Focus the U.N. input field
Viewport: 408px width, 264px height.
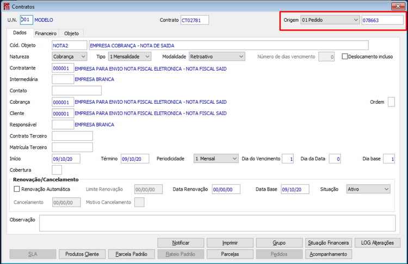coord(26,20)
